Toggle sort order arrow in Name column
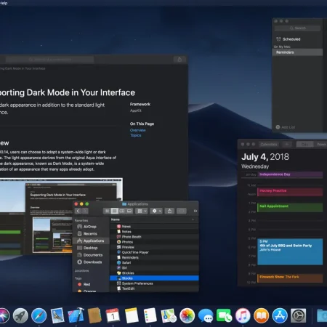The image size is (327, 327). point(193,219)
